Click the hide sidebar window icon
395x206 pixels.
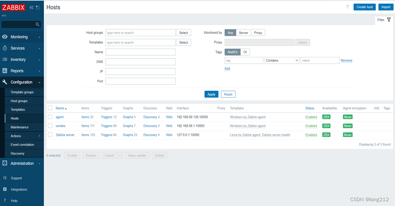pyautogui.click(x=38, y=8)
